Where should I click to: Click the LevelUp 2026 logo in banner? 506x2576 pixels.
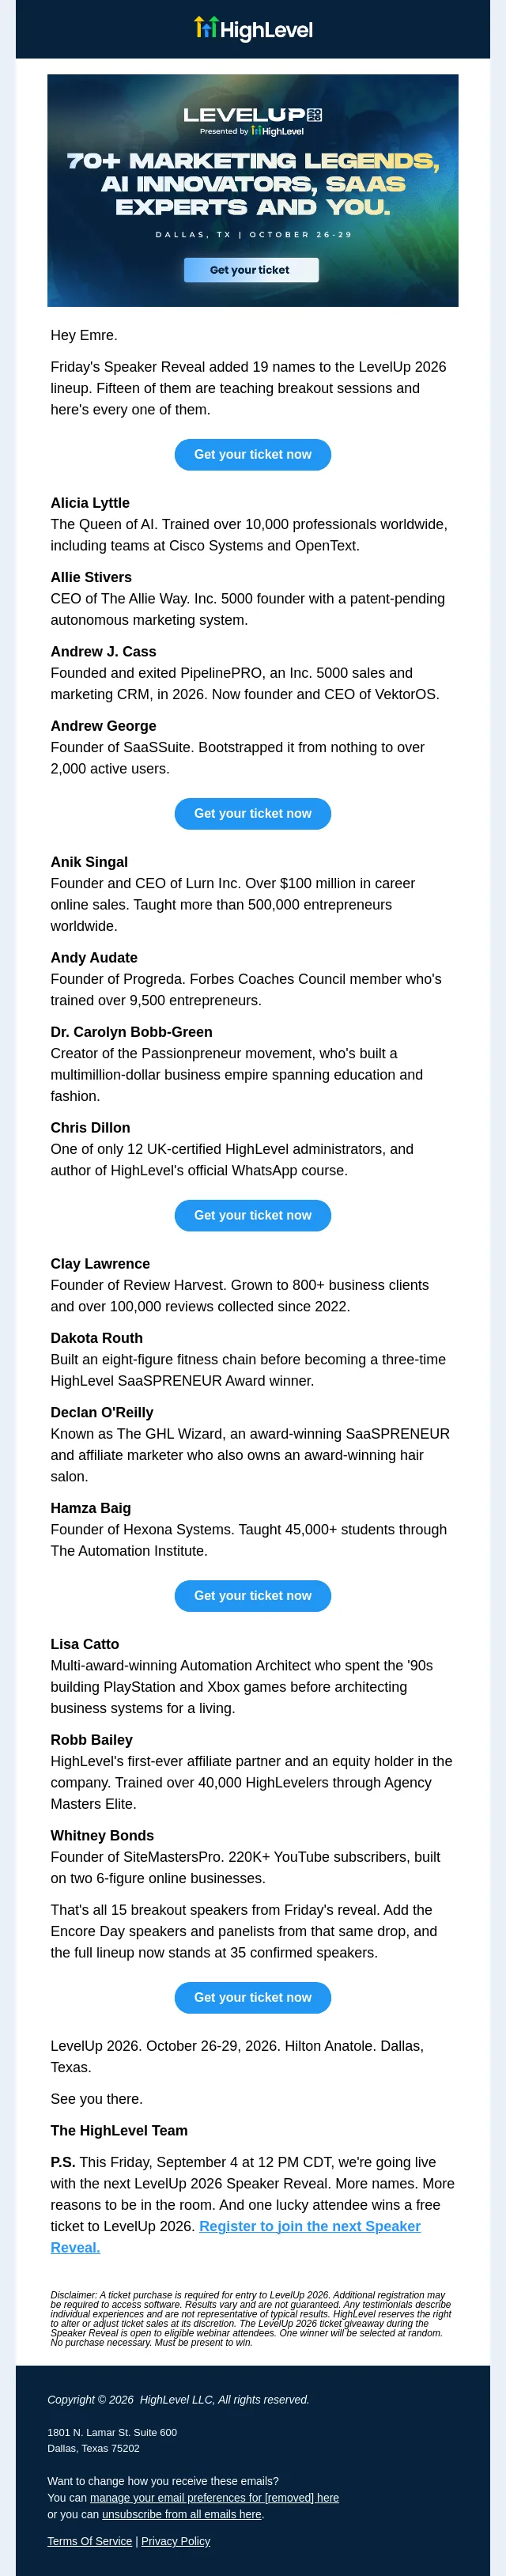[252, 115]
